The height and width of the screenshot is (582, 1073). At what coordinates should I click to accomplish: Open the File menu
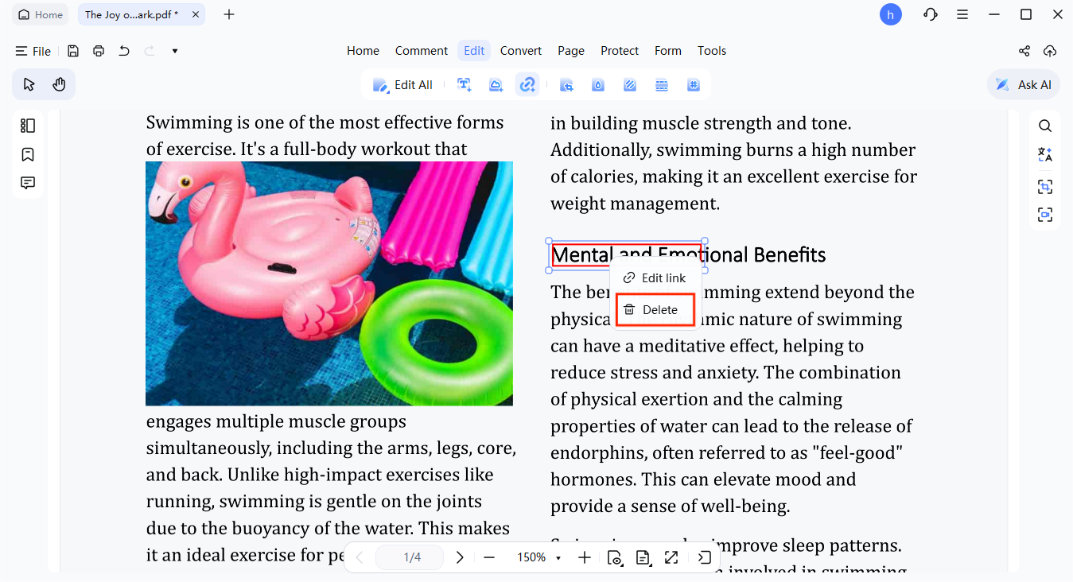[33, 51]
